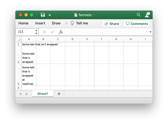Select row 2 header
168x124 pixels.
(x=18, y=55)
